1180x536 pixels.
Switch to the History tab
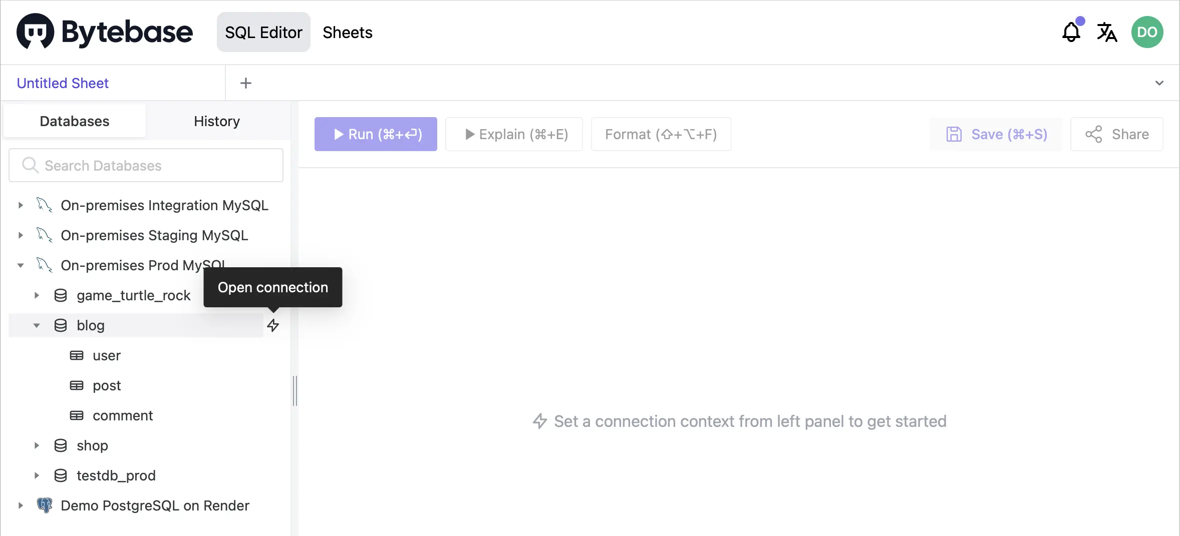coord(216,121)
